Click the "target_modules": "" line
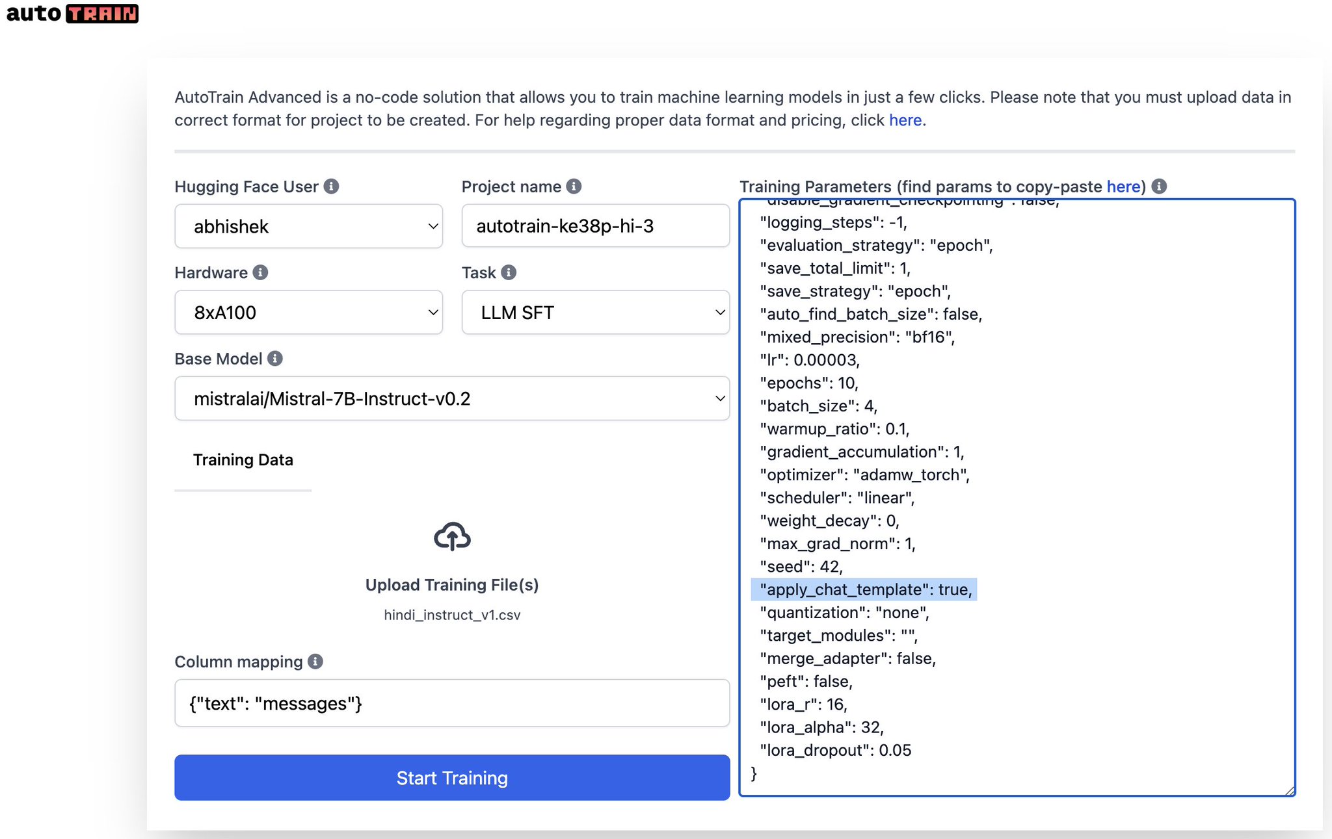1332x839 pixels. pyautogui.click(x=838, y=636)
